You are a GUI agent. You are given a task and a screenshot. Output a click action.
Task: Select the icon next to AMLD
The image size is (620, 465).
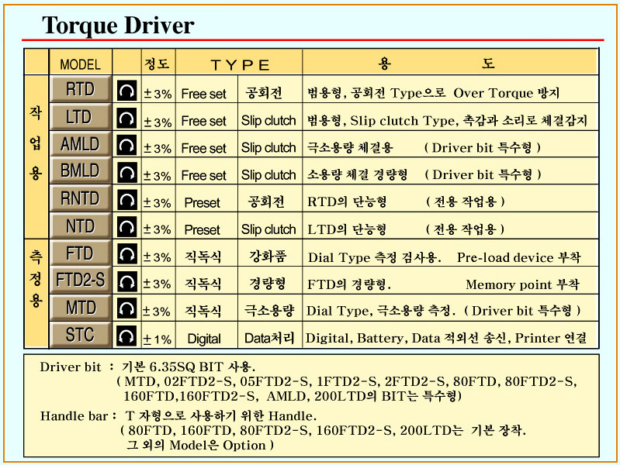126,146
